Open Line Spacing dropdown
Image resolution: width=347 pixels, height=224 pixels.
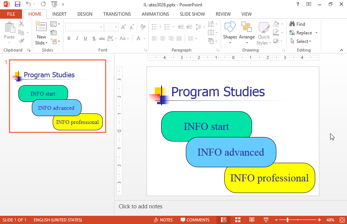(200, 27)
